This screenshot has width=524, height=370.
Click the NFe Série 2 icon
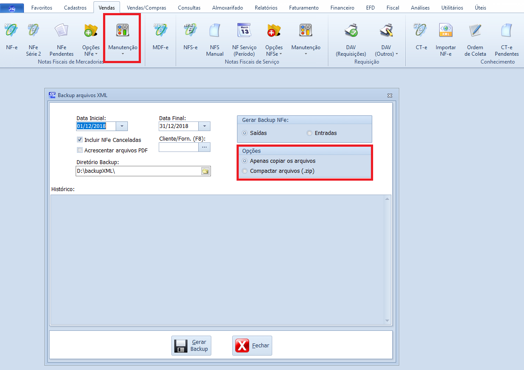[x=33, y=31]
